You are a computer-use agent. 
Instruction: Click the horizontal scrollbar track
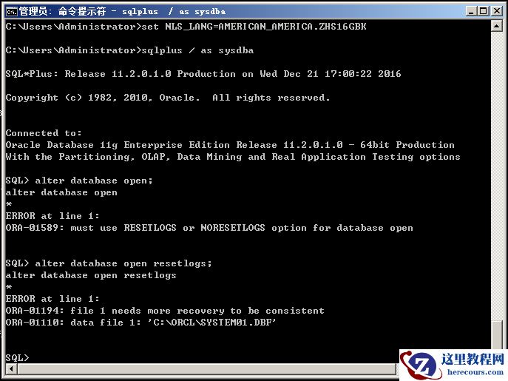point(207,368)
